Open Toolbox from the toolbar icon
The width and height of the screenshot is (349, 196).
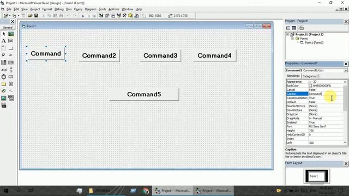pos(124,16)
